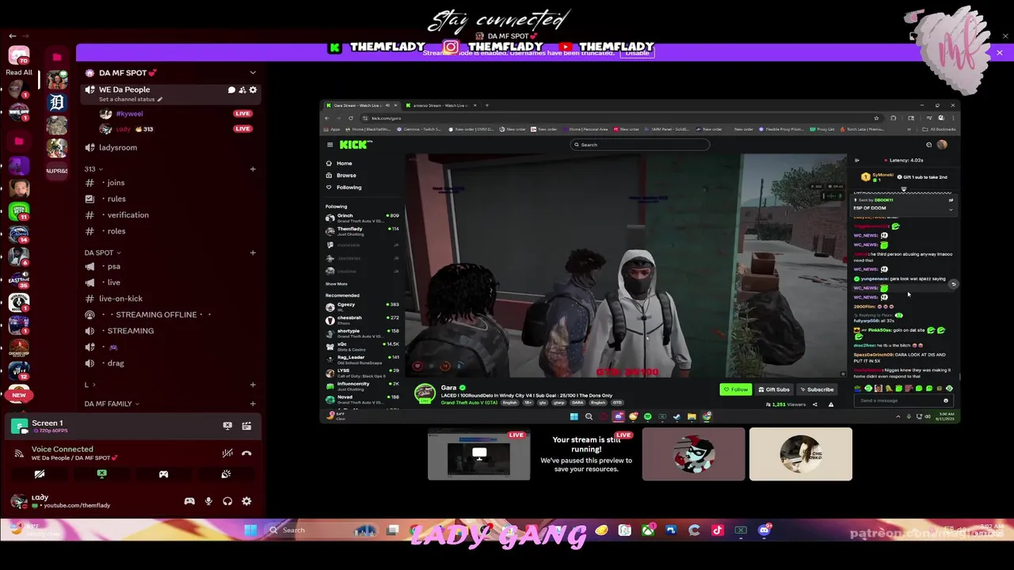The height and width of the screenshot is (570, 1014).
Task: Start an activity with controller button
Action: (163, 474)
